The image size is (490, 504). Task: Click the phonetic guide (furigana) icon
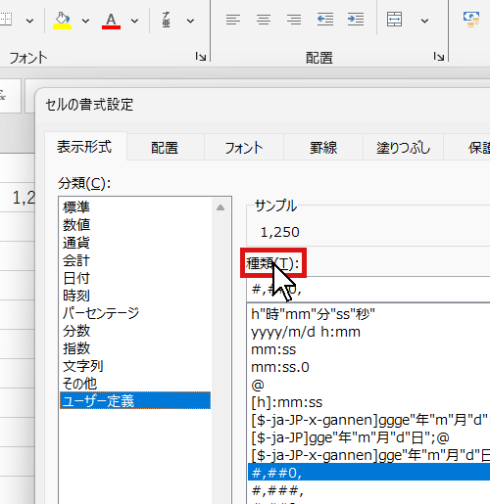pos(167,20)
